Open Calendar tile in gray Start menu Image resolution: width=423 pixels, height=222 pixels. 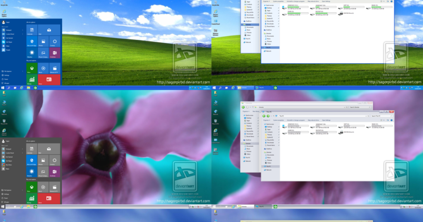pos(31,149)
